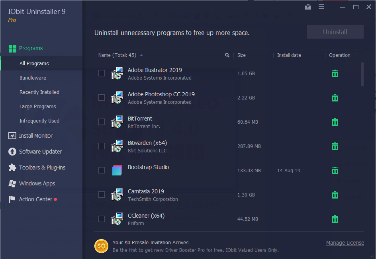Select All Programs in sidebar
The width and height of the screenshot is (376, 259).
[41, 64]
